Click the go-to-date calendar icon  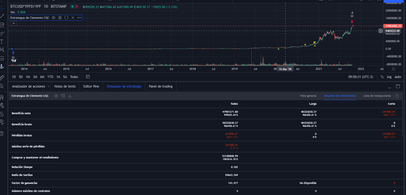coord(88,77)
